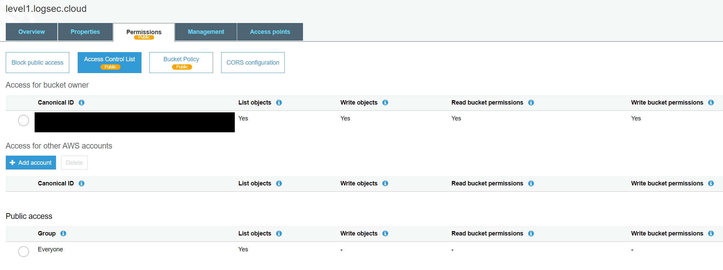Open the Access points tab
Image resolution: width=723 pixels, height=270 pixels.
[x=270, y=32]
